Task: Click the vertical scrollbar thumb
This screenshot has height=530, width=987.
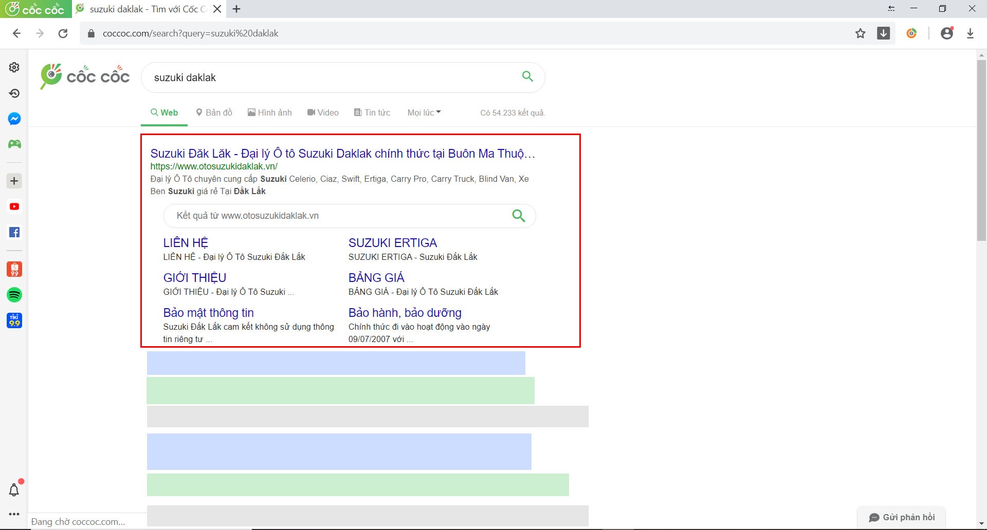Action: pyautogui.click(x=981, y=150)
